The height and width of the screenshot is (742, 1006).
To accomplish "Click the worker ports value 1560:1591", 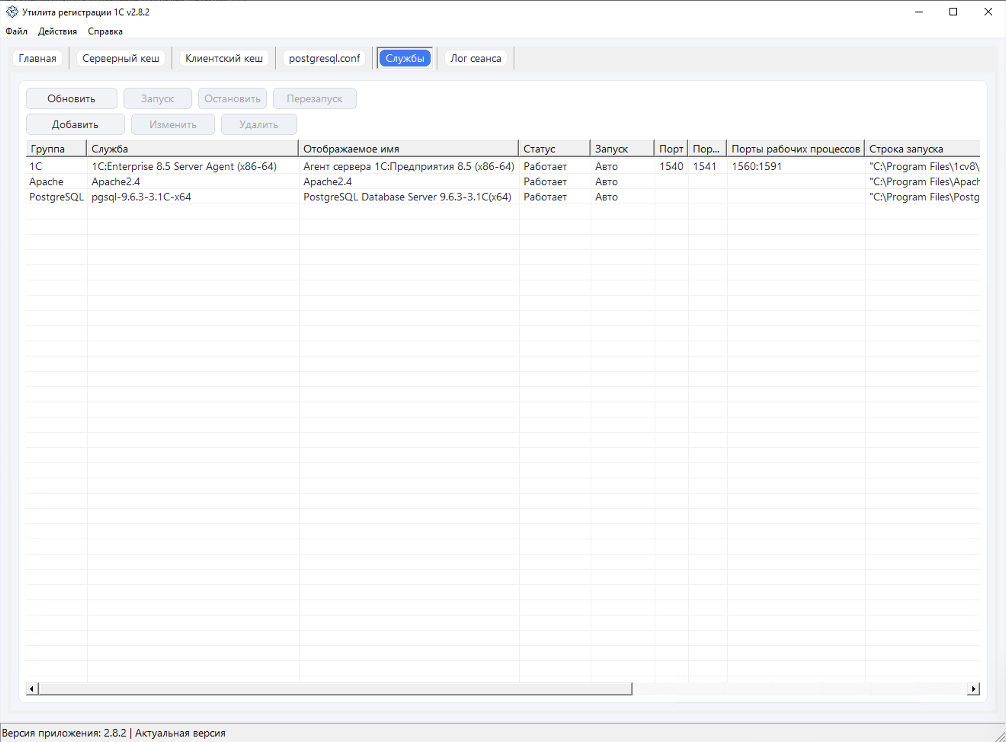I will (x=796, y=166).
